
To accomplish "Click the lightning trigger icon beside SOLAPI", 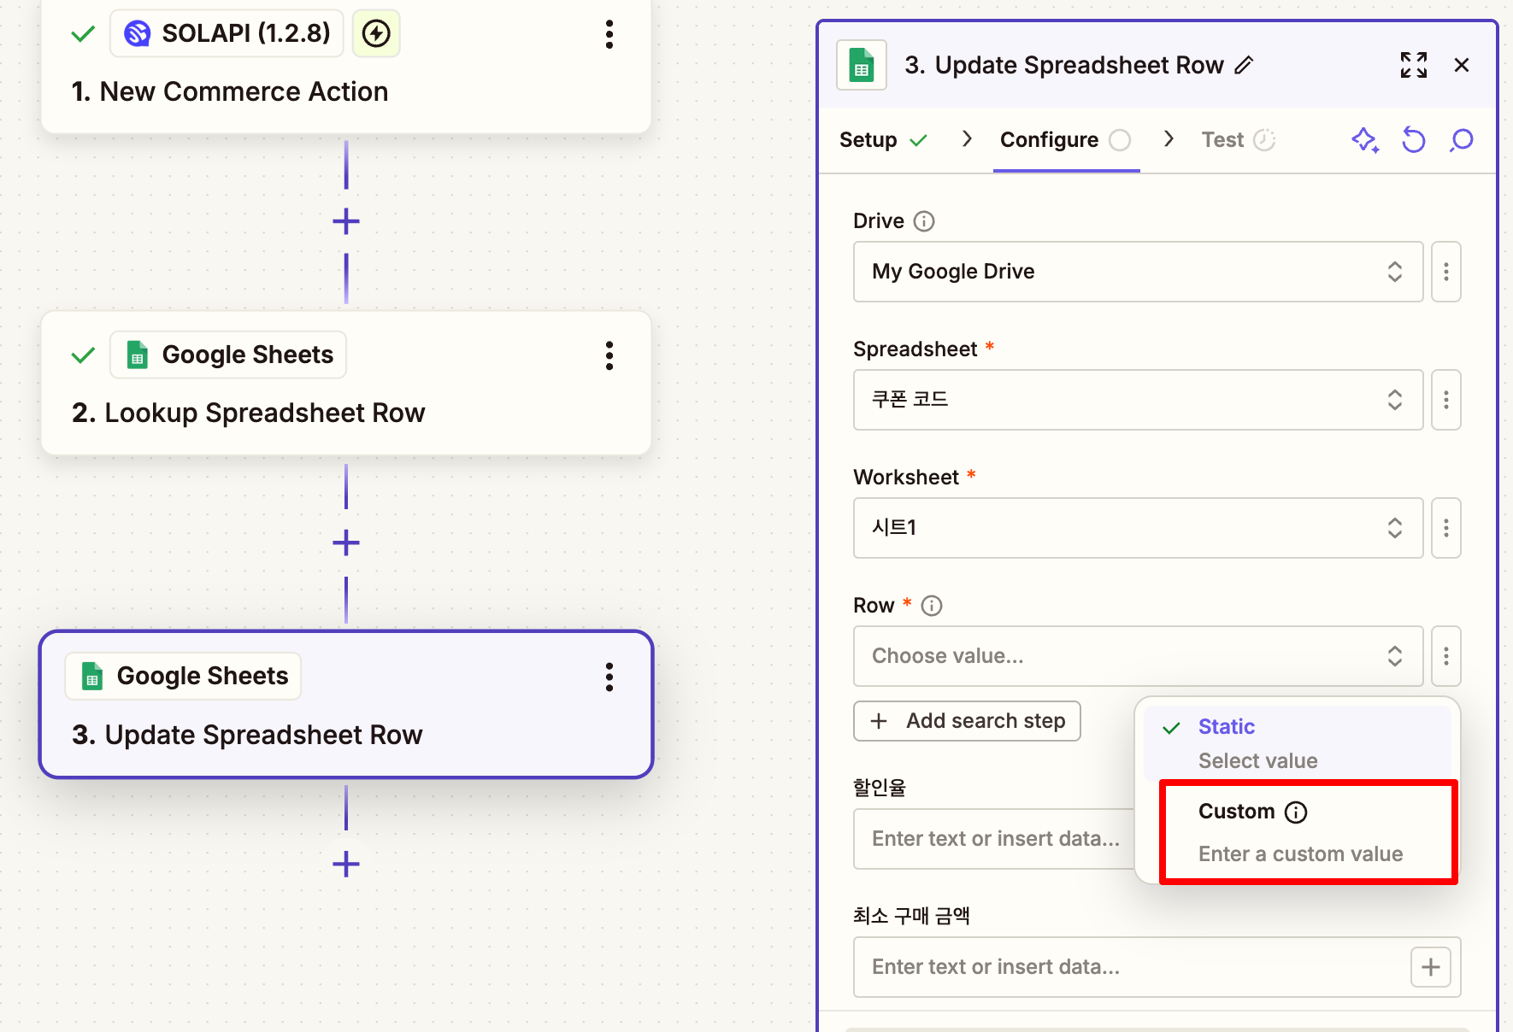I will [376, 34].
